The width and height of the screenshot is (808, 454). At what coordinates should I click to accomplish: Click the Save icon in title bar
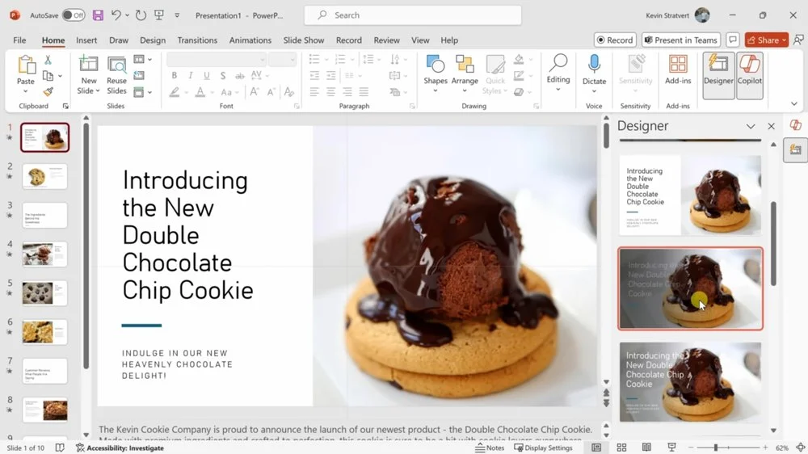coord(98,15)
